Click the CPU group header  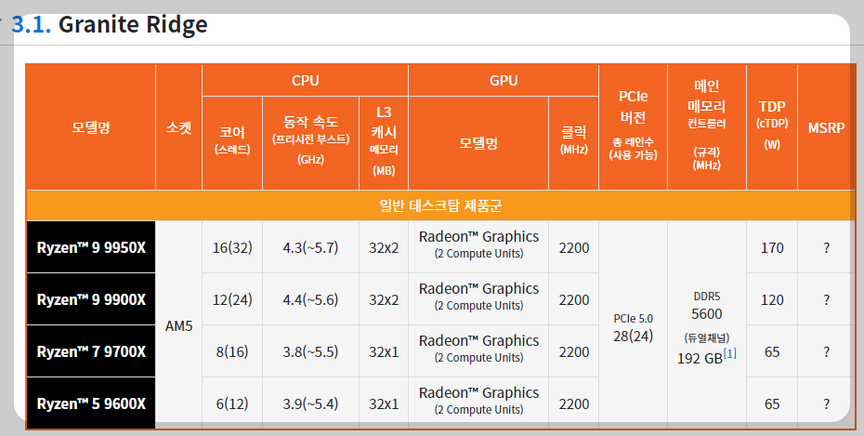pyautogui.click(x=306, y=81)
